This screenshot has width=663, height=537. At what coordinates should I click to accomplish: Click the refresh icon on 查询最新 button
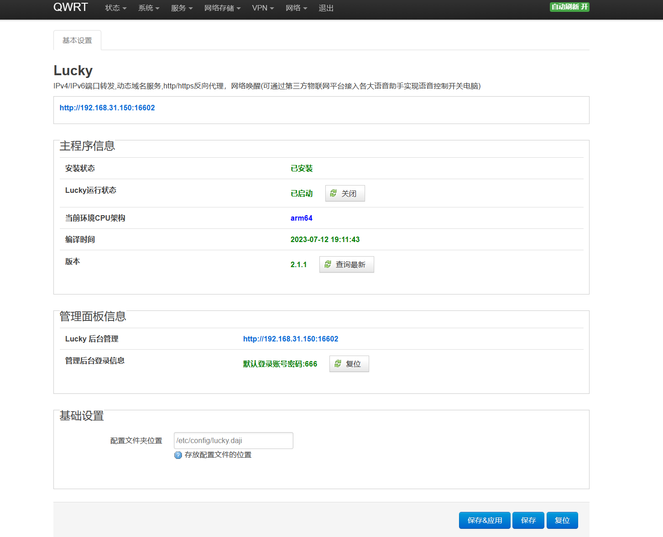(328, 264)
